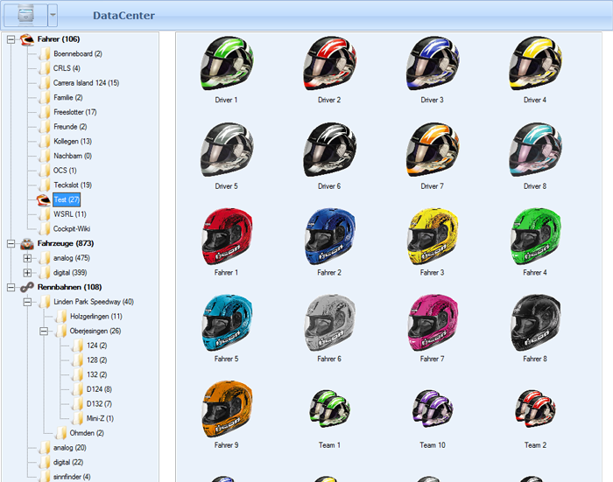Open the 128 (2) subfolder
Screen dimensions: 613x482
coord(97,360)
